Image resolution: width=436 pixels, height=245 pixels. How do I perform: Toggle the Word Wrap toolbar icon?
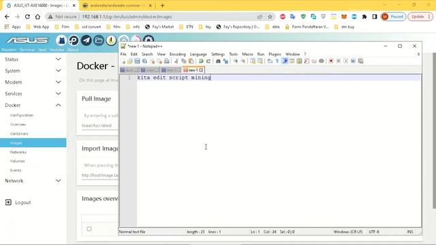(x=270, y=61)
